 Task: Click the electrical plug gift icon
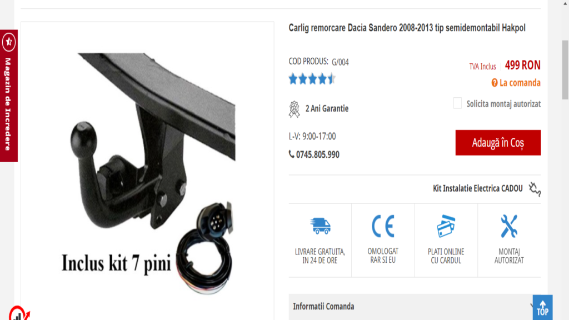[x=535, y=189]
